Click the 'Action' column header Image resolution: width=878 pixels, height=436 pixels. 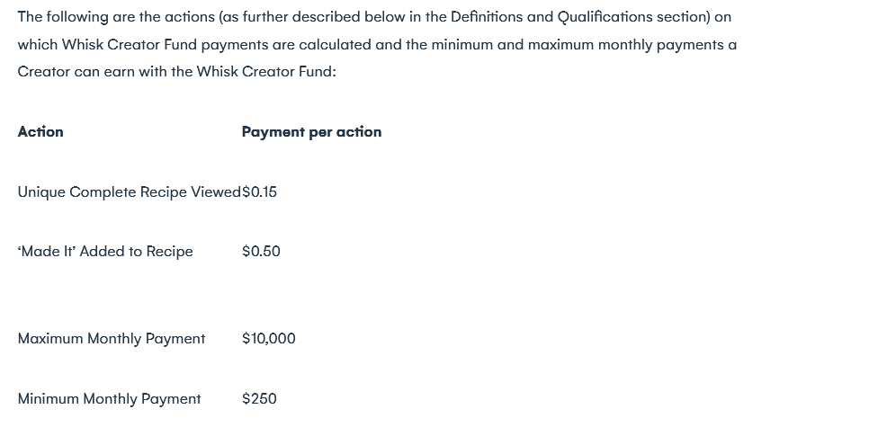[40, 132]
